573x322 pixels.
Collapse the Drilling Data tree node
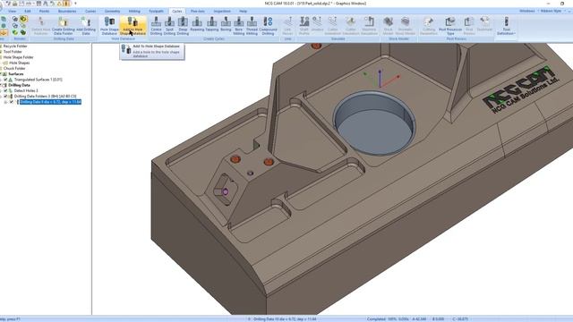pyautogui.click(x=1, y=85)
